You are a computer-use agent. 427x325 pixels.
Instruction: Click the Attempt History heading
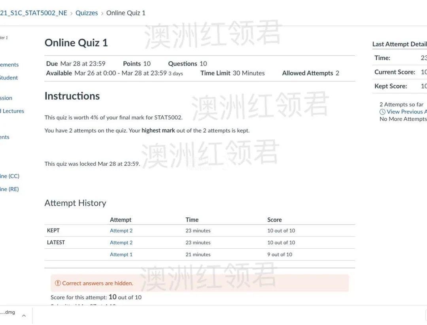75,203
